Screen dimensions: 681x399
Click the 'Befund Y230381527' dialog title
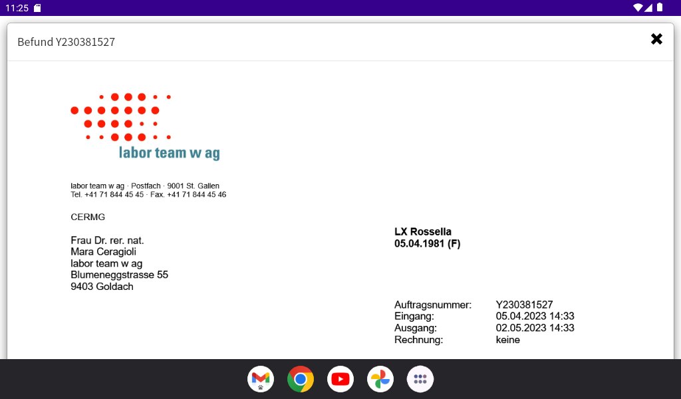(x=66, y=42)
